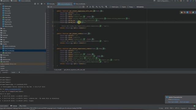Click the expand/collapse all icon in project panel

[38, 4]
